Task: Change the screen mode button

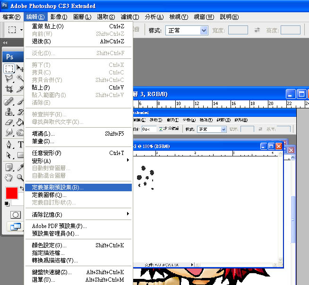Action: (16, 227)
